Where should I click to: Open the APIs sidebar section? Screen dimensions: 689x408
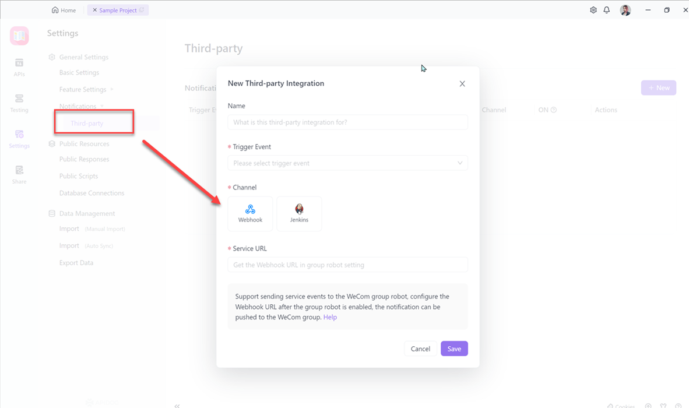coord(19,67)
